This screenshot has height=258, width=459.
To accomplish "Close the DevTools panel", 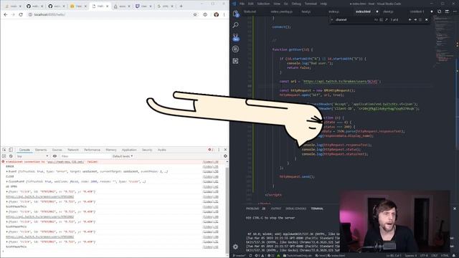I will point(225,150).
